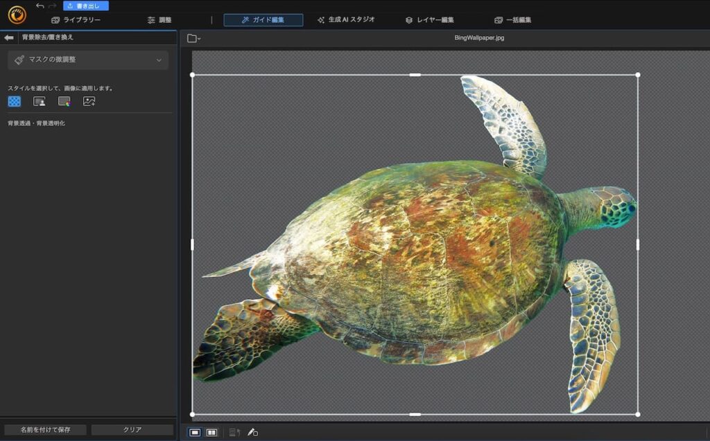Screen dimensions: 710x441
Task: Click the brush icon beside マスクの微調整
Action: (x=19, y=60)
